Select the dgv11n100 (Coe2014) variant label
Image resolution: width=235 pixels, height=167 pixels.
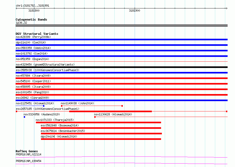pos(31,42)
